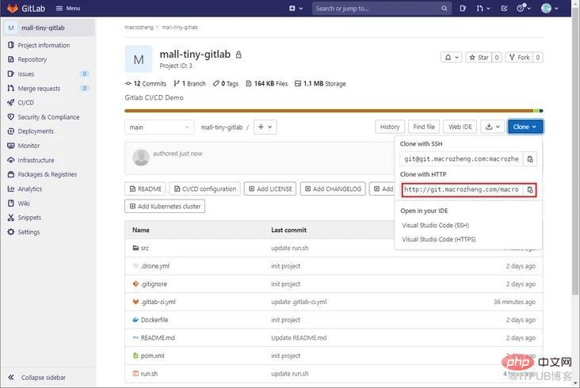Click the Snippets scissors icon
The image size is (580, 388).
(11, 218)
